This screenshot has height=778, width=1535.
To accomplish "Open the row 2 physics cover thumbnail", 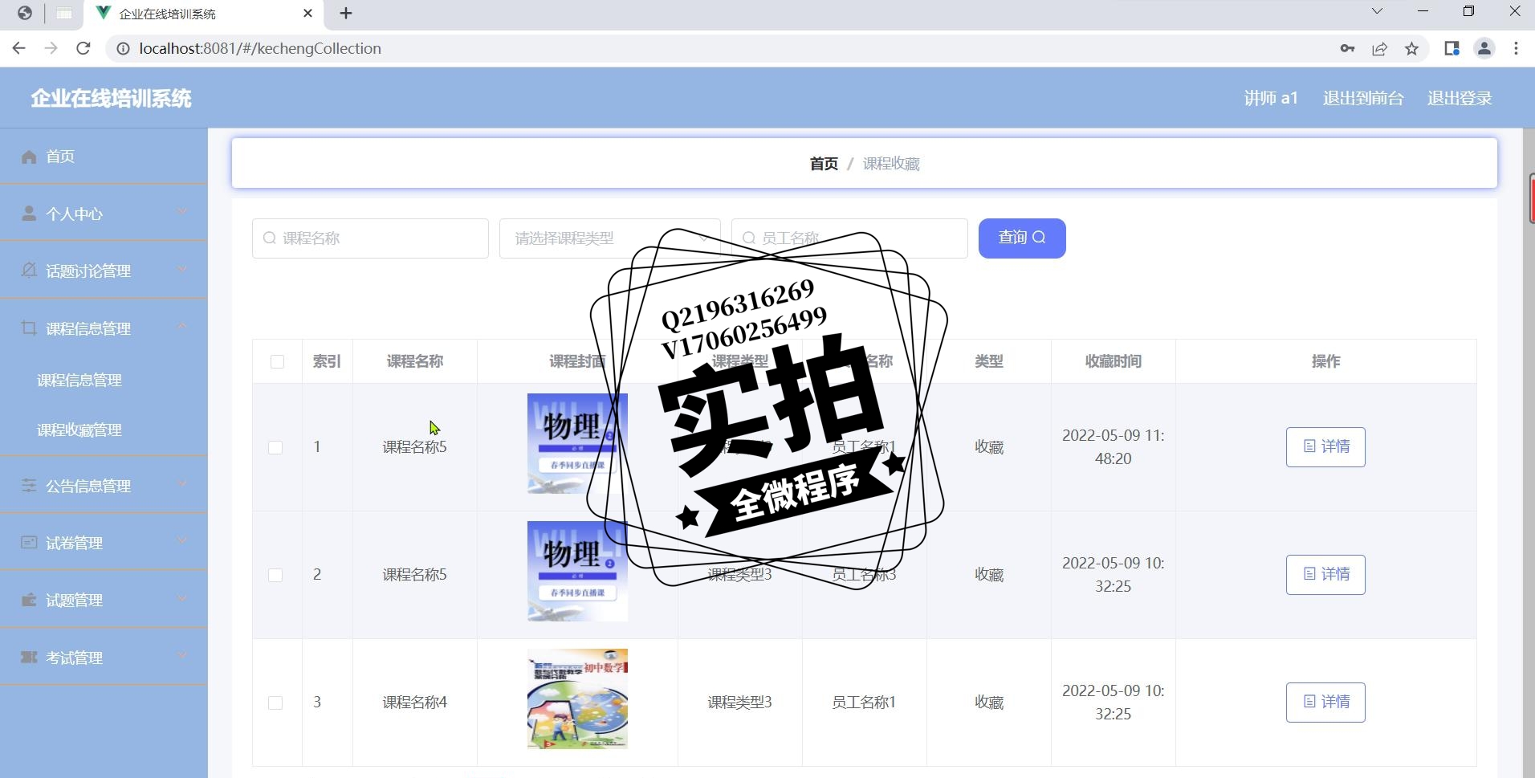I will tap(577, 571).
